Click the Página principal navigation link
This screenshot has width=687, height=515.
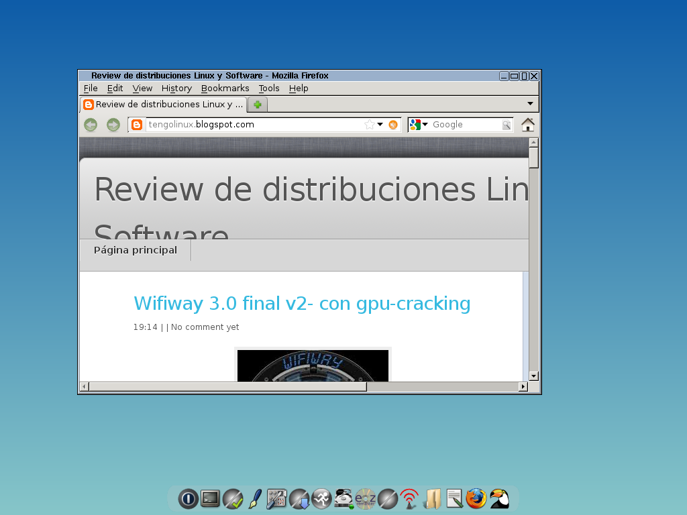tap(136, 250)
